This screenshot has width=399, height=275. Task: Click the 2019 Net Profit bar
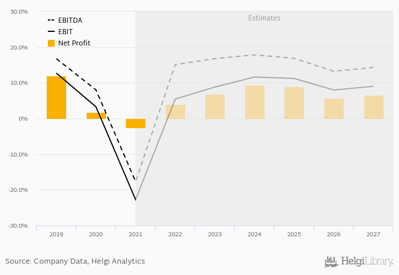pos(56,97)
